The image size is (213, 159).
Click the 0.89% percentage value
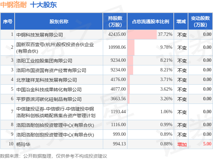click(x=166, y=134)
